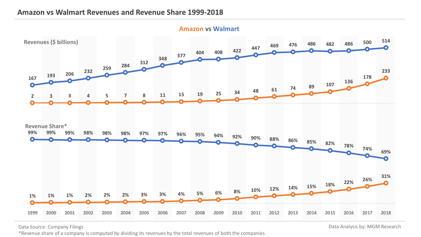Click the Amazon revenue label 61
This screenshot has height=237, width=421.
click(274, 90)
